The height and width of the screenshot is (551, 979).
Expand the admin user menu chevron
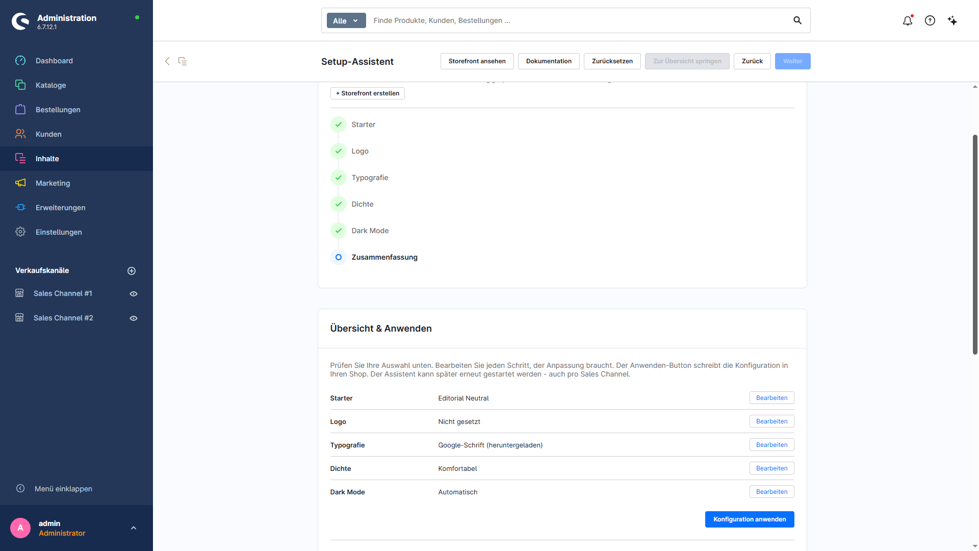click(134, 528)
